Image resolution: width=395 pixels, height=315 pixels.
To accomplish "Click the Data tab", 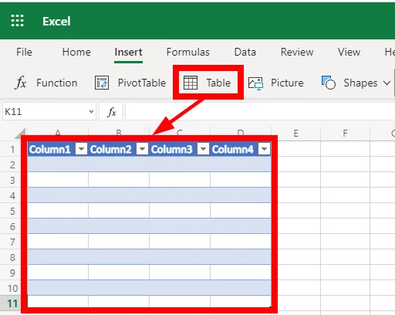I will coord(245,52).
